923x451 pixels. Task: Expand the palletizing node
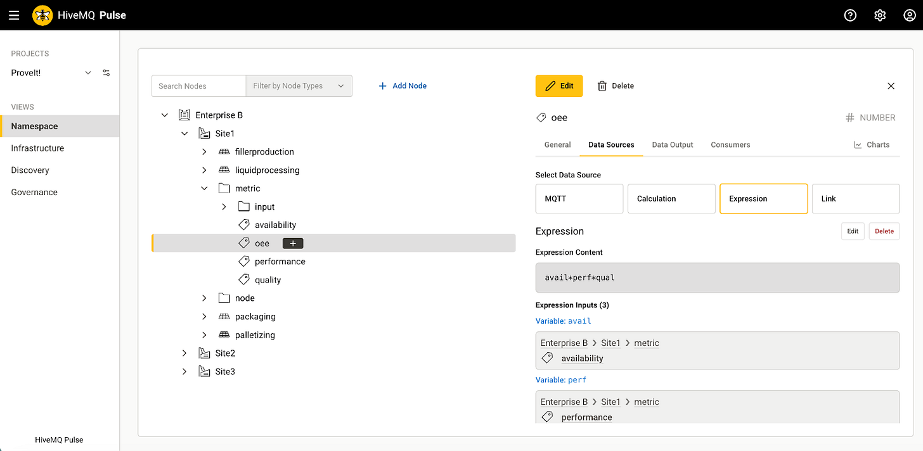tap(204, 335)
